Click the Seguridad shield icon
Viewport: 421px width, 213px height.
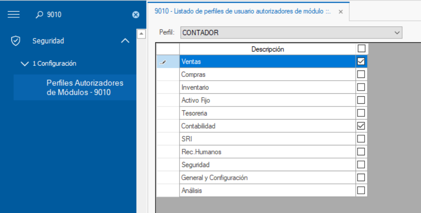pos(16,41)
